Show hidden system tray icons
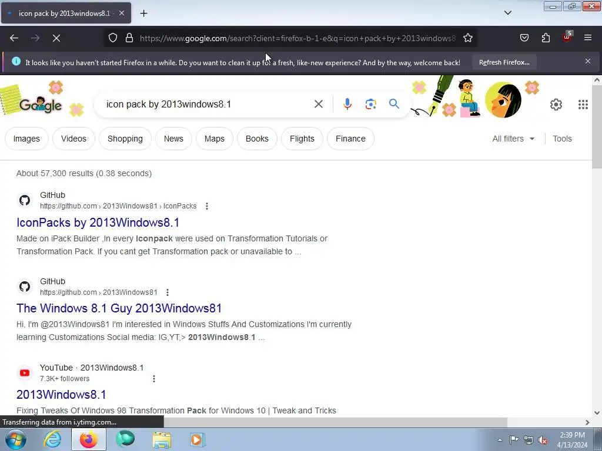This screenshot has height=451, width=602. 500,440
